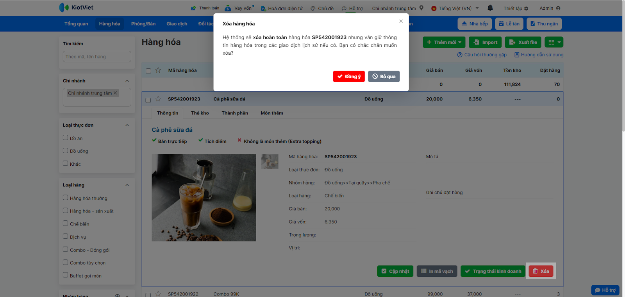Open Hỗ trợ in the top bar

pos(352,8)
